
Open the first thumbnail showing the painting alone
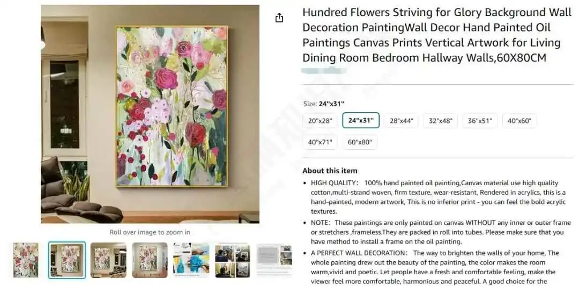(26, 260)
